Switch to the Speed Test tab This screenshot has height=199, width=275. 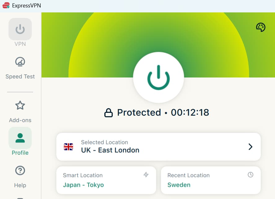(20, 77)
